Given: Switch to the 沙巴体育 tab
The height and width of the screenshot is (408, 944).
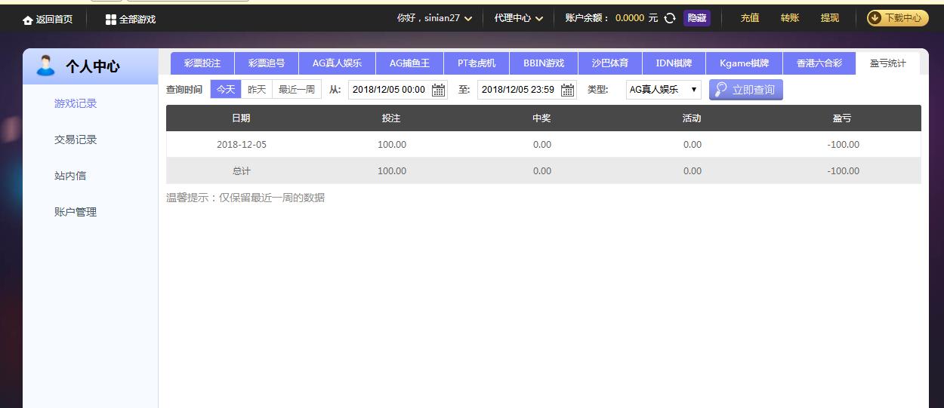Looking at the screenshot, I should [609, 63].
